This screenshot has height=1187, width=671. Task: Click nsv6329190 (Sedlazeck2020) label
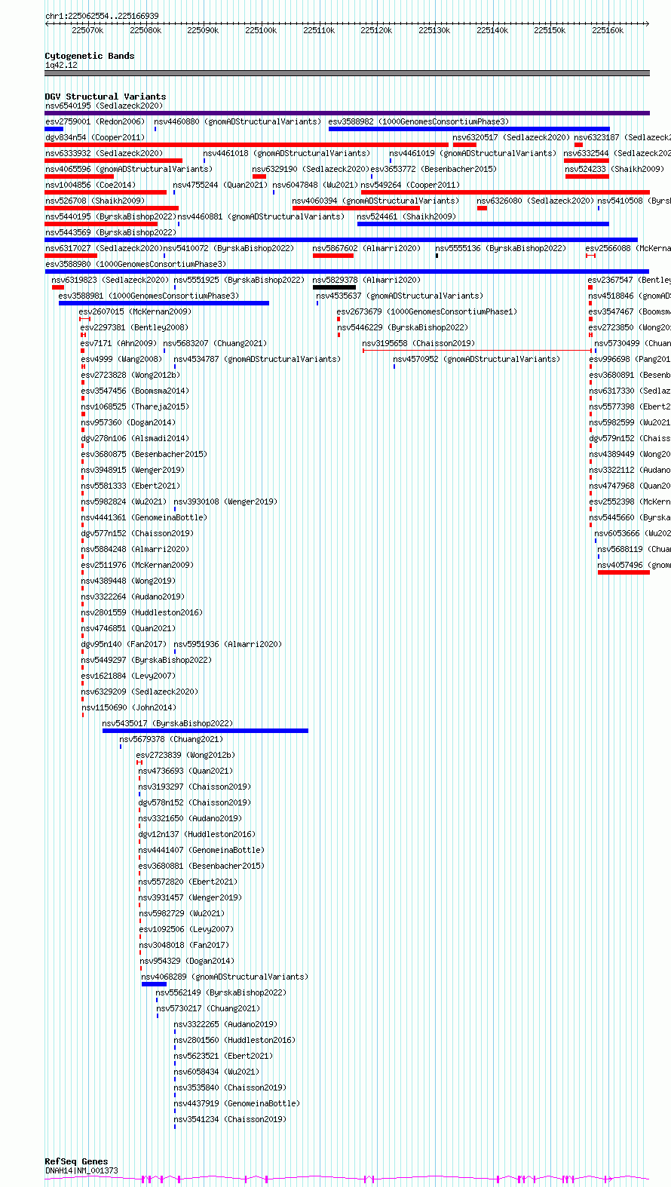point(311,169)
